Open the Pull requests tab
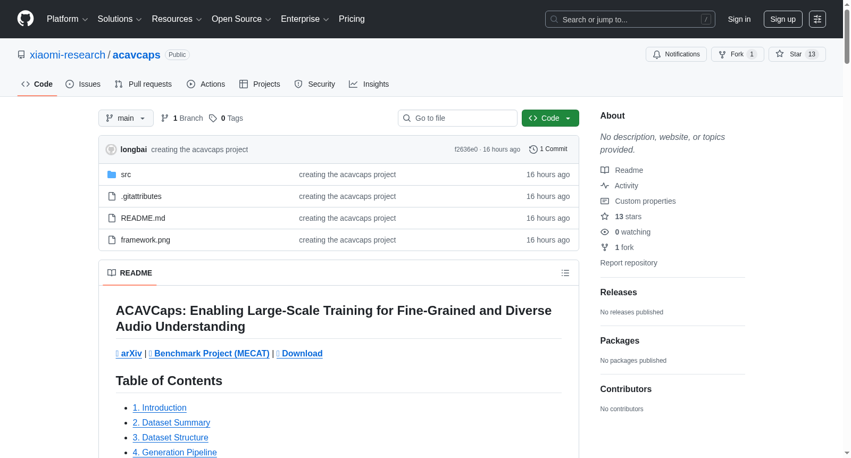The height and width of the screenshot is (458, 851). (143, 84)
